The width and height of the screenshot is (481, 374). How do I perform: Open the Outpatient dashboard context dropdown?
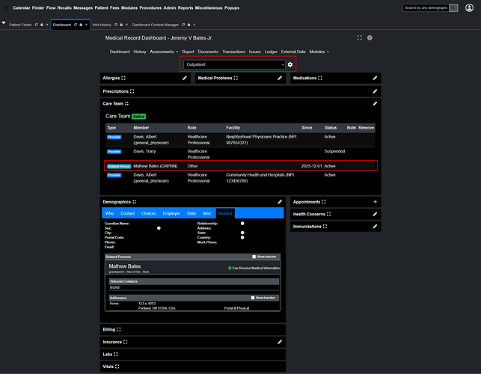pos(235,65)
